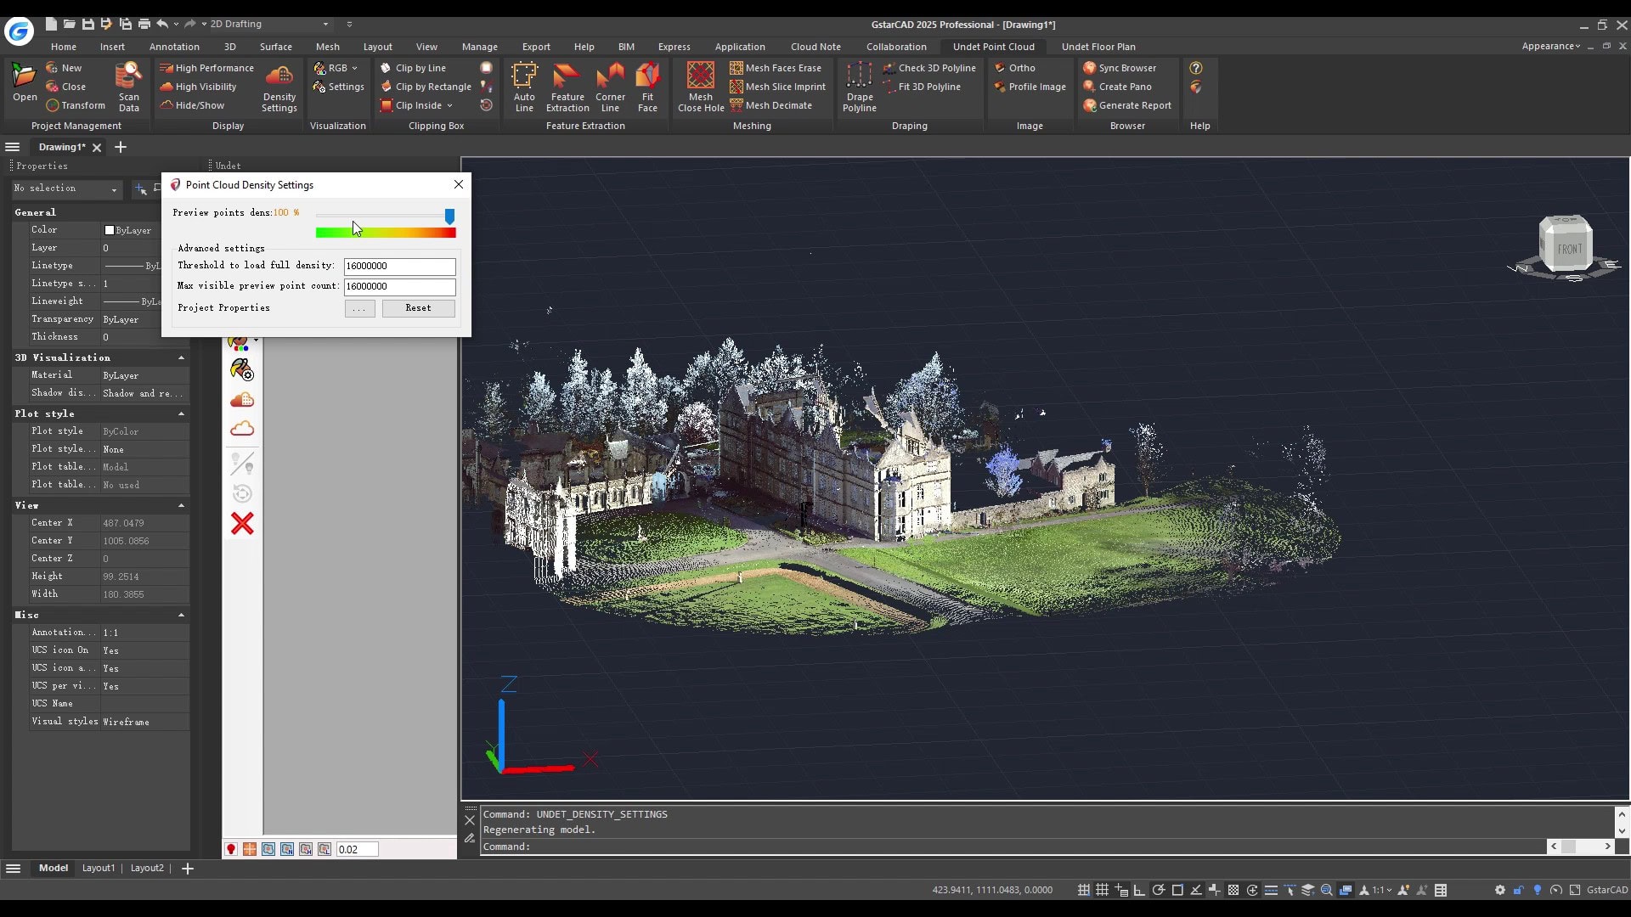Click the preview points density slider handle

[x=449, y=217]
